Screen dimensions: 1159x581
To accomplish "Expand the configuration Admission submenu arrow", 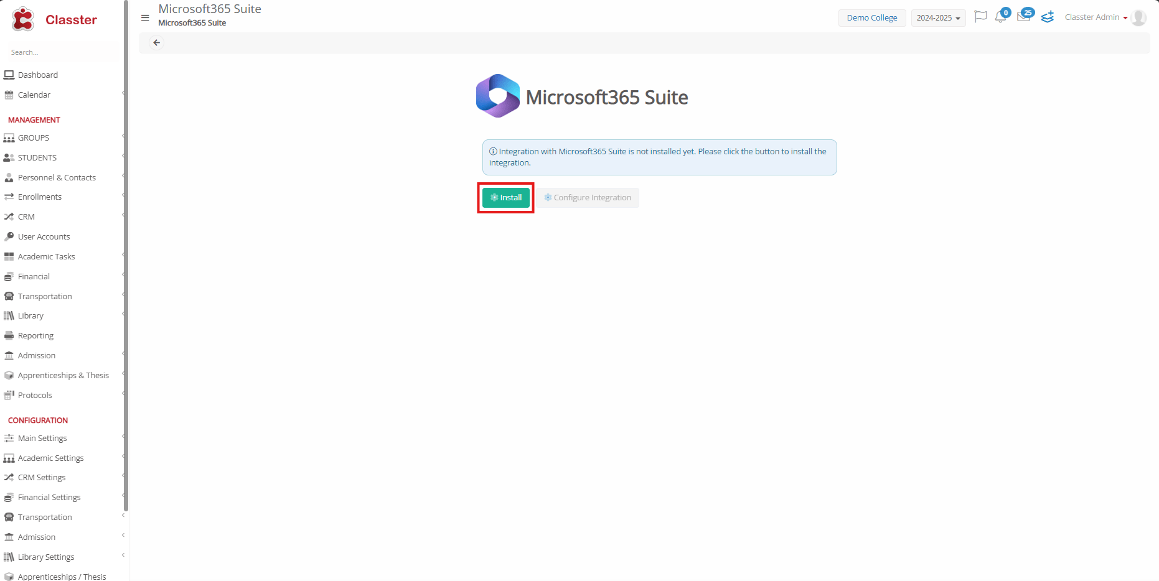I will pos(123,536).
